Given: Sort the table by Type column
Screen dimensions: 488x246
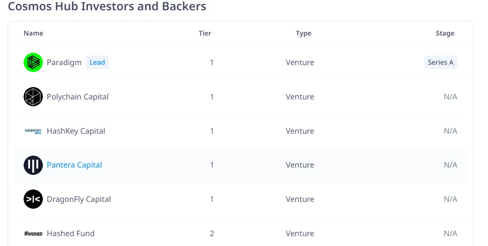Looking at the screenshot, I should (304, 33).
